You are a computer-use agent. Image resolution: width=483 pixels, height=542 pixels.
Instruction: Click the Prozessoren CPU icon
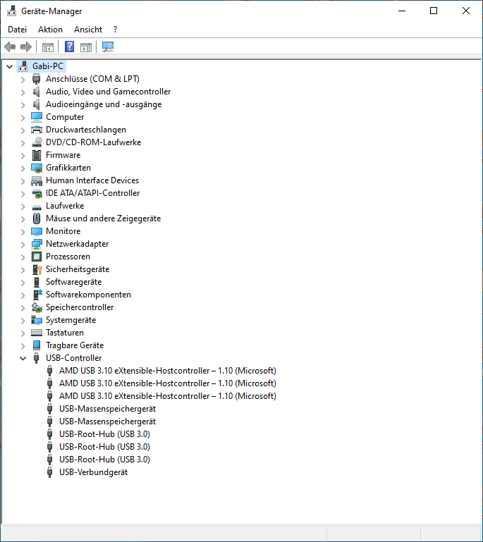click(36, 257)
